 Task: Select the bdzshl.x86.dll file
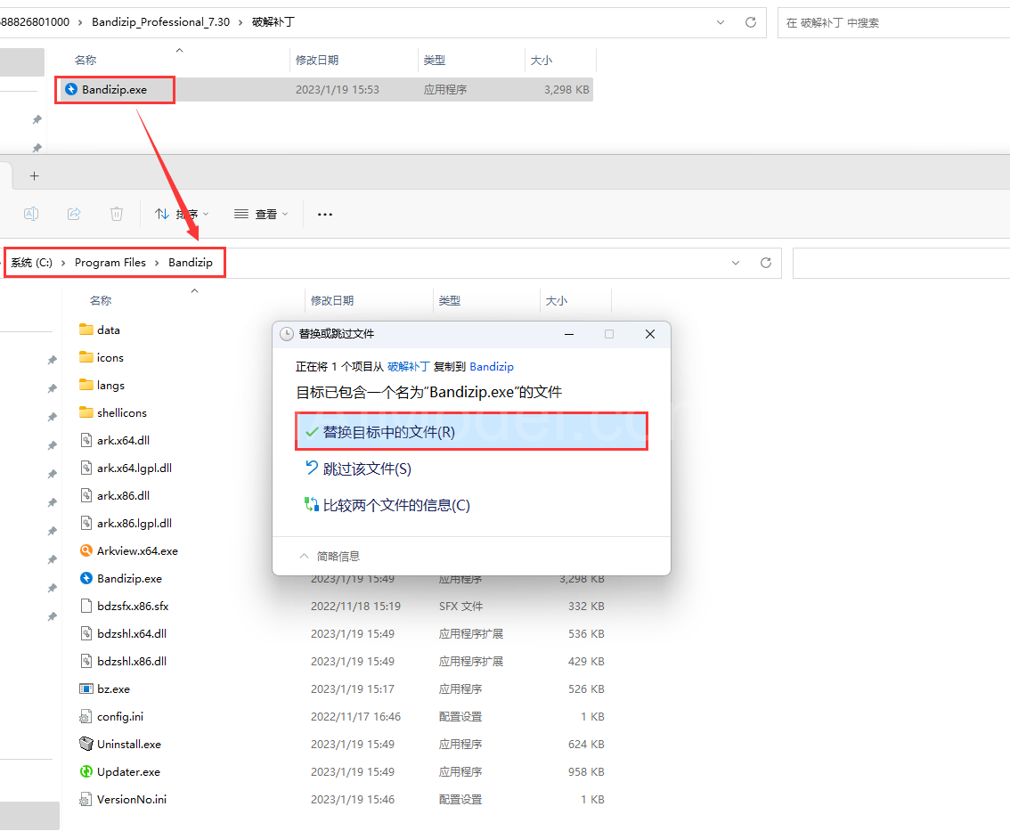pos(123,662)
